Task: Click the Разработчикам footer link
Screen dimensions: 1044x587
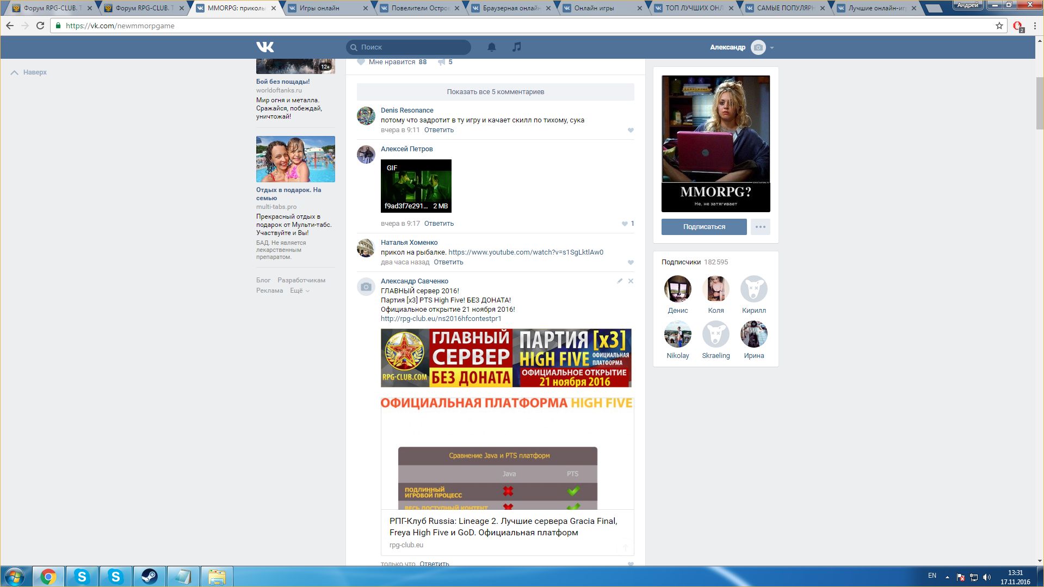Action: [x=301, y=280]
